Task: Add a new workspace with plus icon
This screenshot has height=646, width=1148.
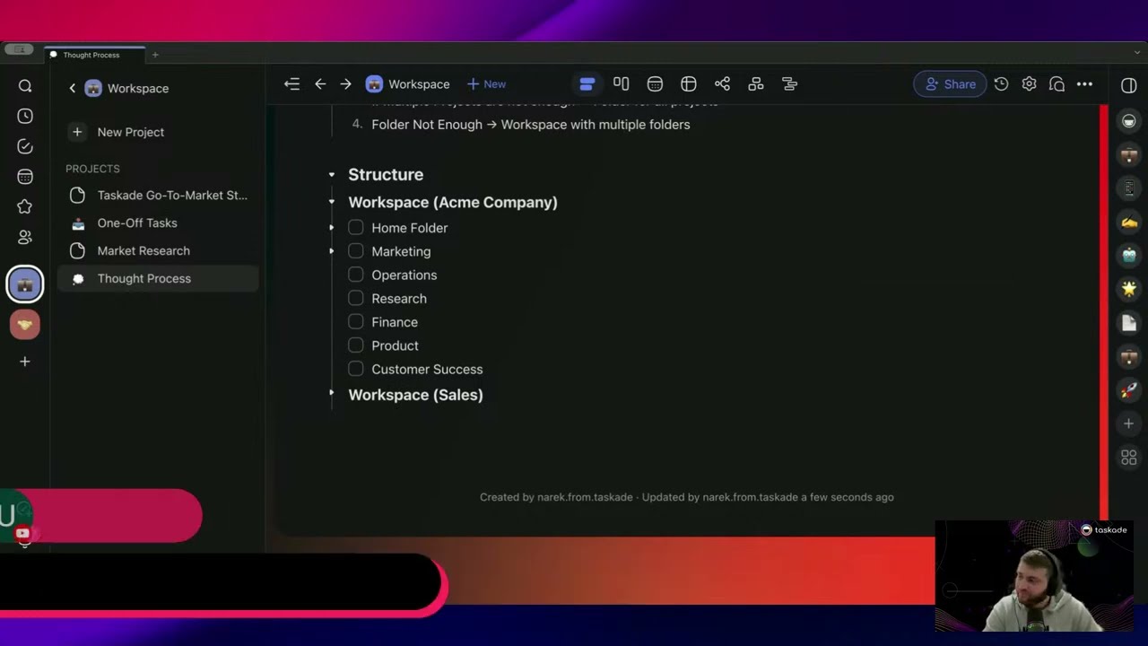Action: click(25, 362)
